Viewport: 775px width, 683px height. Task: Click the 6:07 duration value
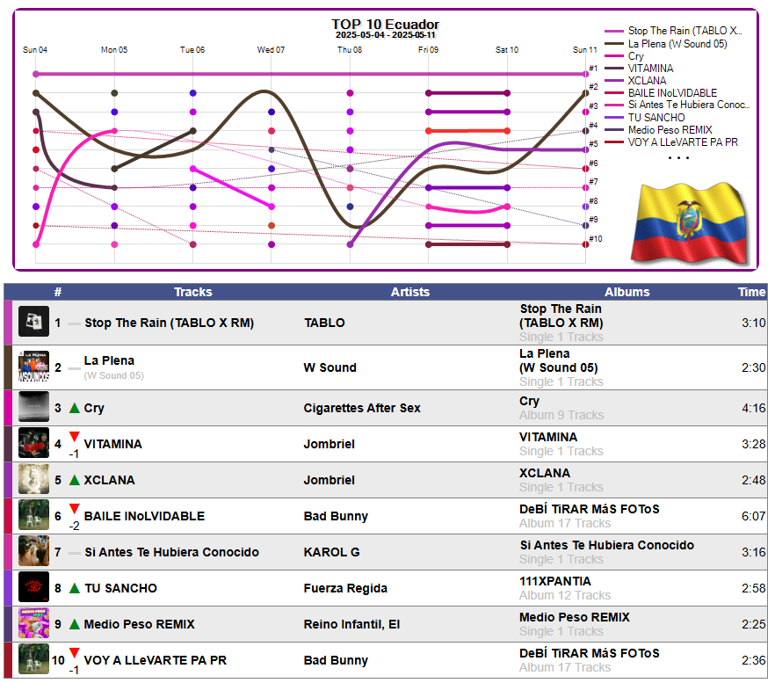(x=753, y=516)
